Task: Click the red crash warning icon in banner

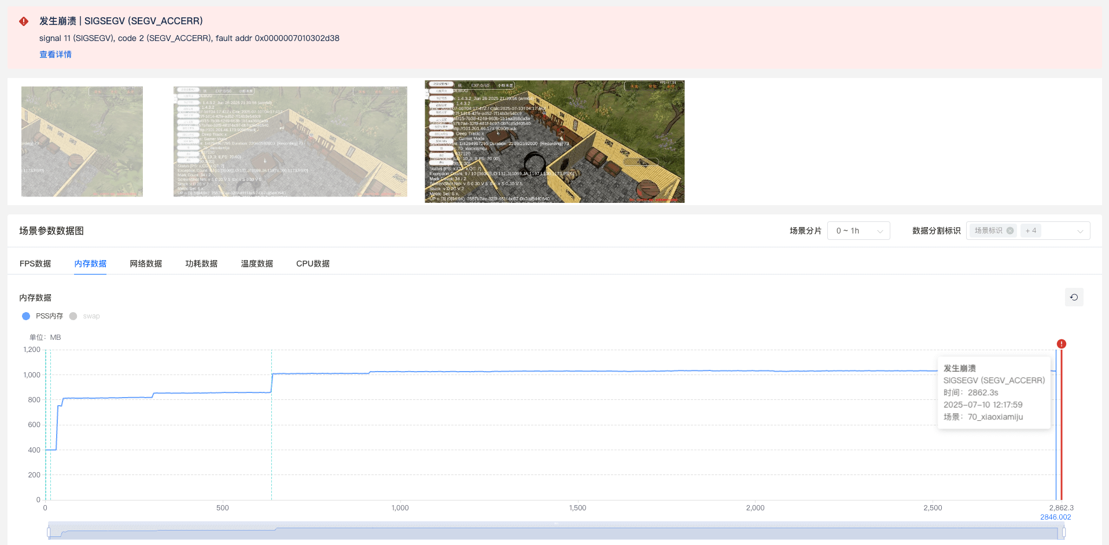Action: coord(24,21)
